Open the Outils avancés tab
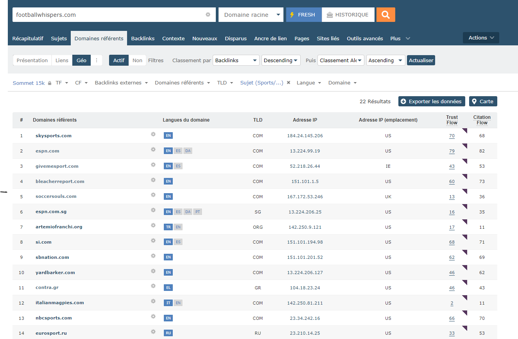Screen dimensions: 518x339 tap(365, 38)
